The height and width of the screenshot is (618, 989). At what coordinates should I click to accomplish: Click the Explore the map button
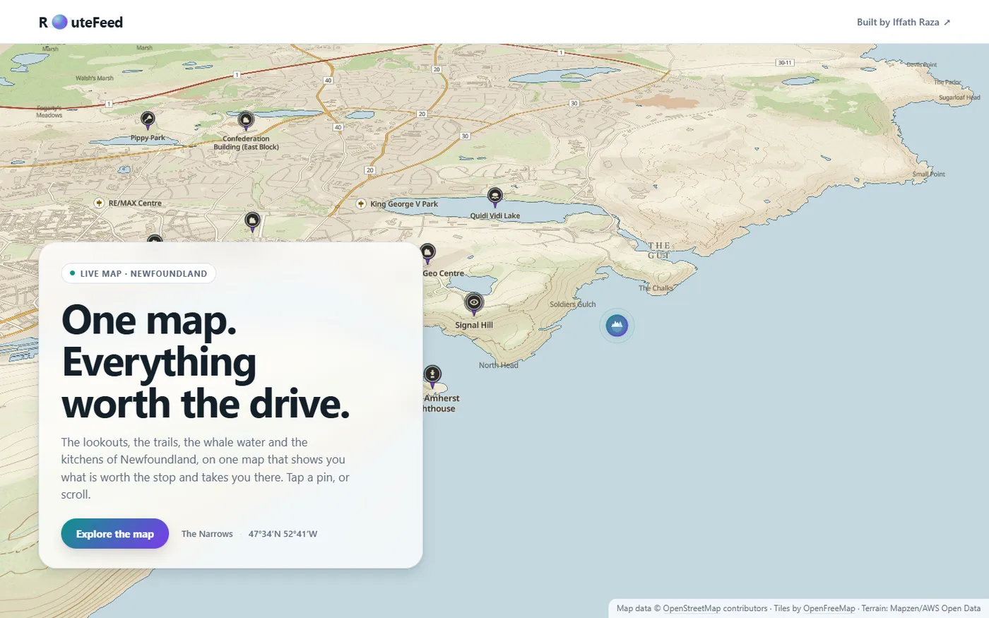pos(115,534)
